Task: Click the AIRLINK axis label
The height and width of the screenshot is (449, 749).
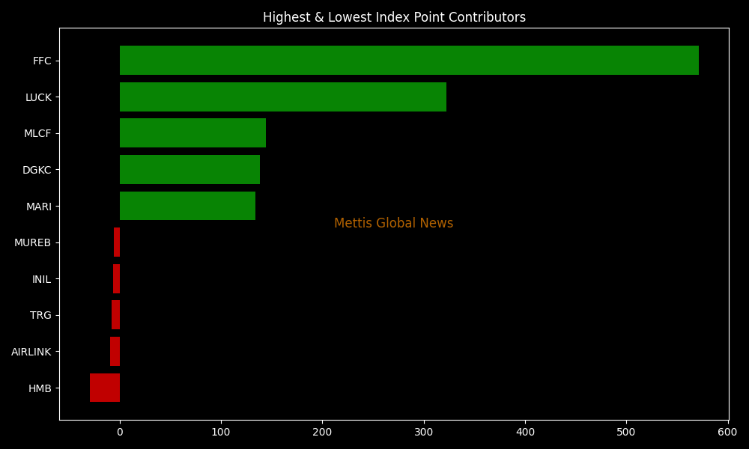Action: (x=31, y=352)
